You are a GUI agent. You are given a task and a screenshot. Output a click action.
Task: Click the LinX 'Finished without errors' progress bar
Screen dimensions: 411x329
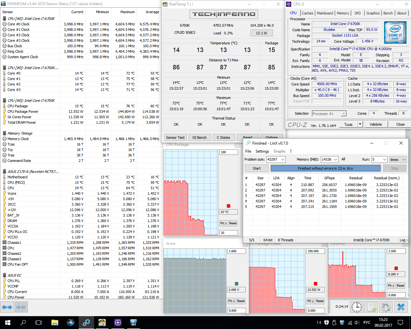click(325, 168)
